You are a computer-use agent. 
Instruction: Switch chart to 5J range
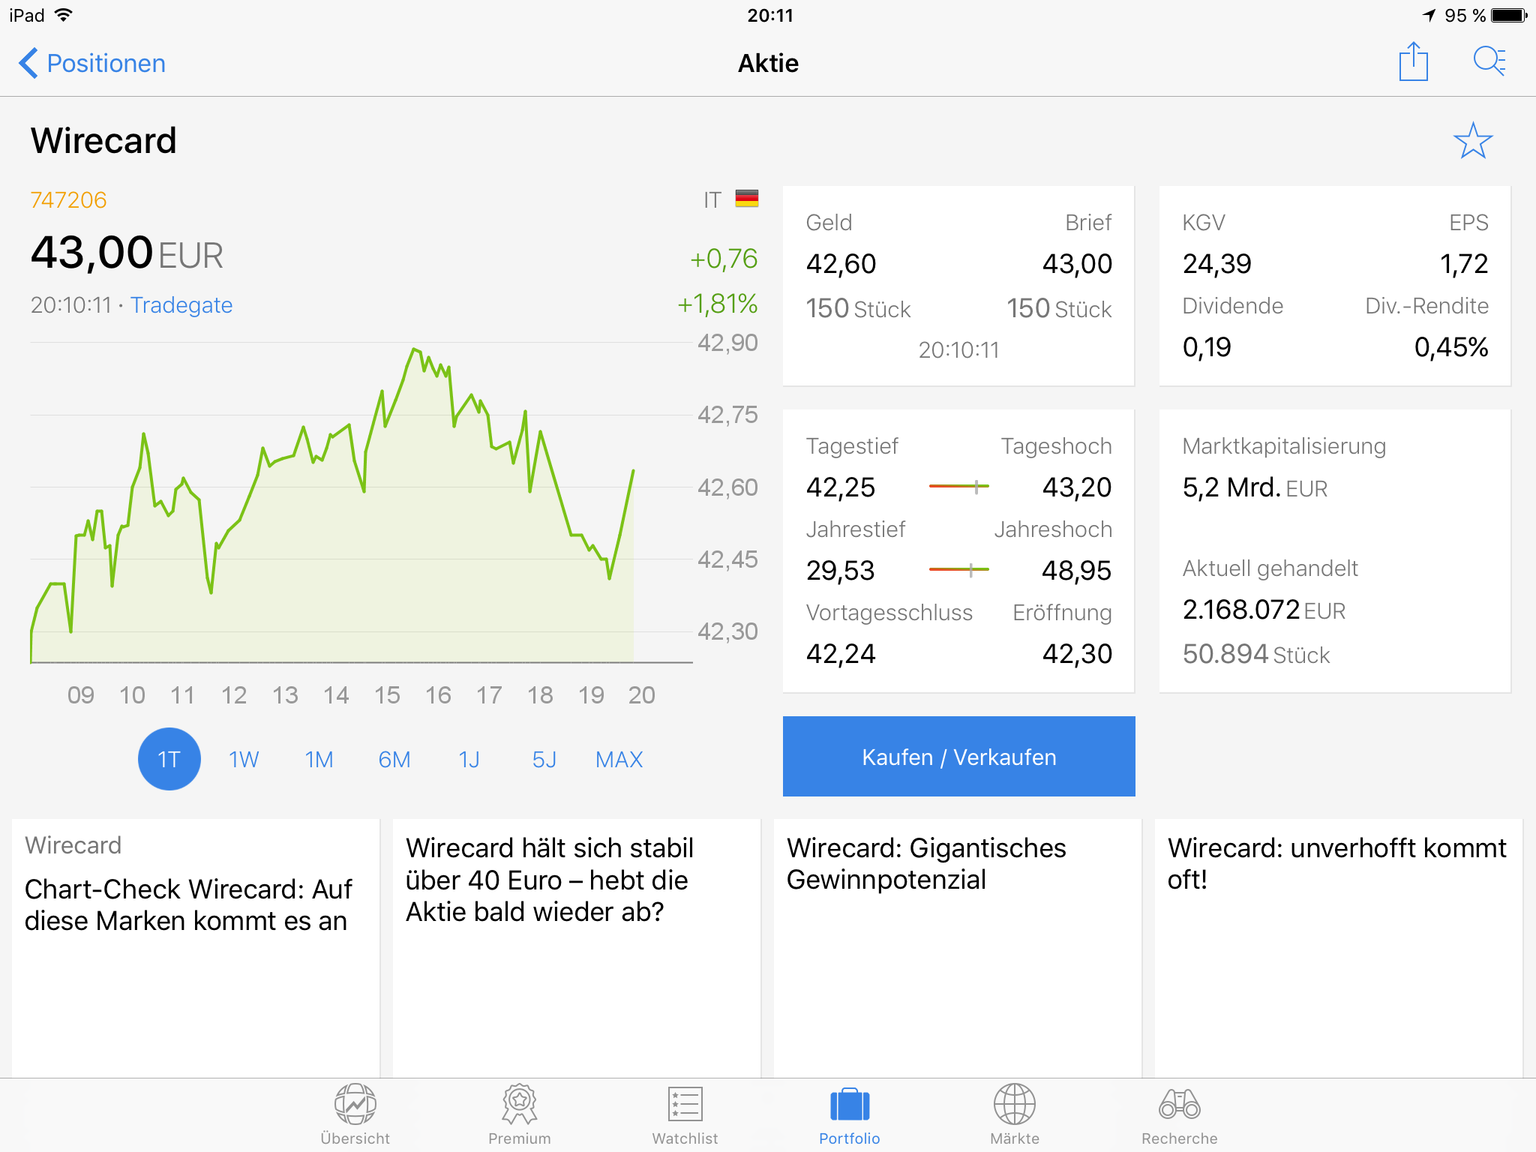coord(544,760)
